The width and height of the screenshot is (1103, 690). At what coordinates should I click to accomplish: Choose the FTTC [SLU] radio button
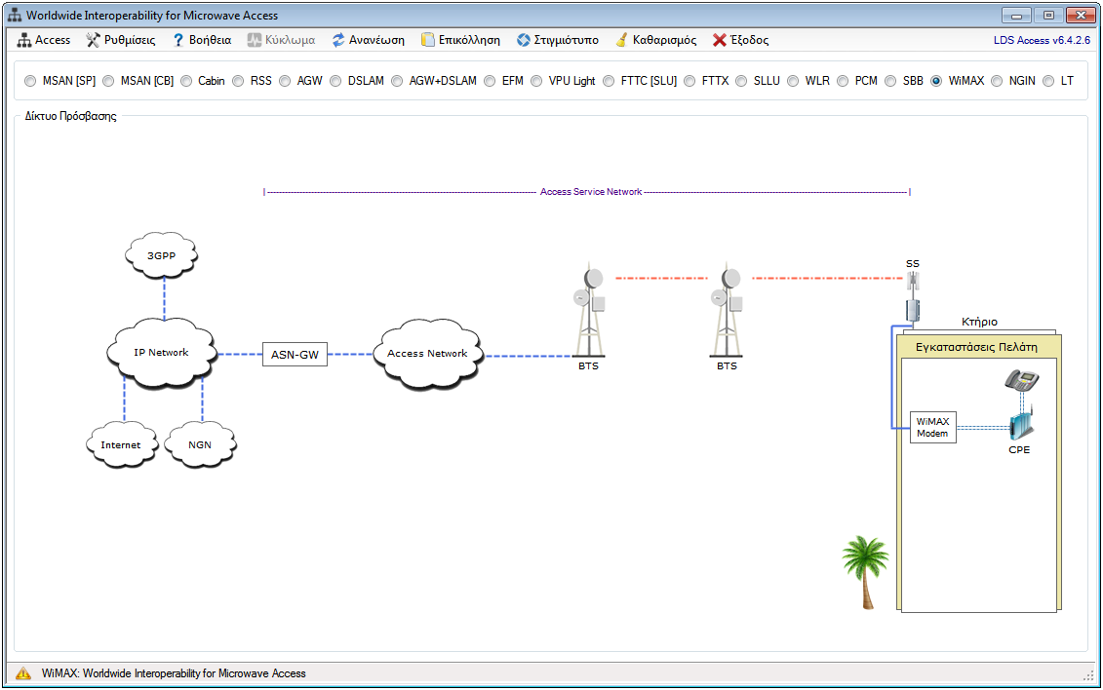(609, 81)
